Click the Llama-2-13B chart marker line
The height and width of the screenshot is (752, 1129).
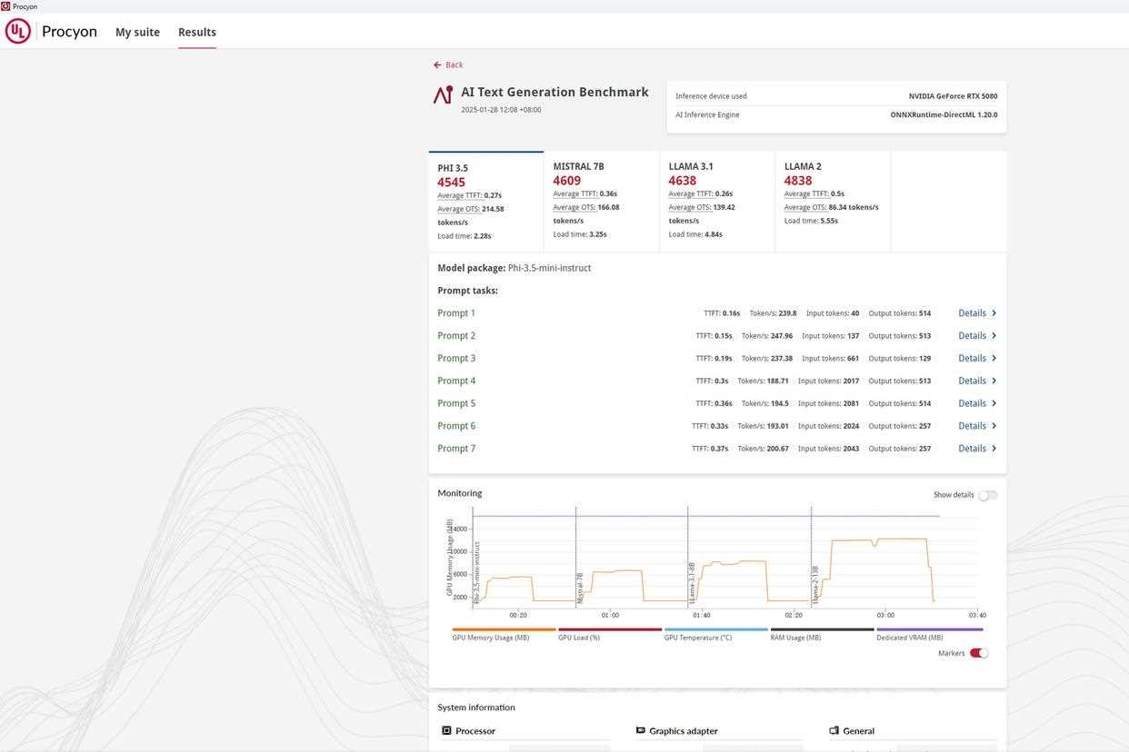(x=812, y=558)
